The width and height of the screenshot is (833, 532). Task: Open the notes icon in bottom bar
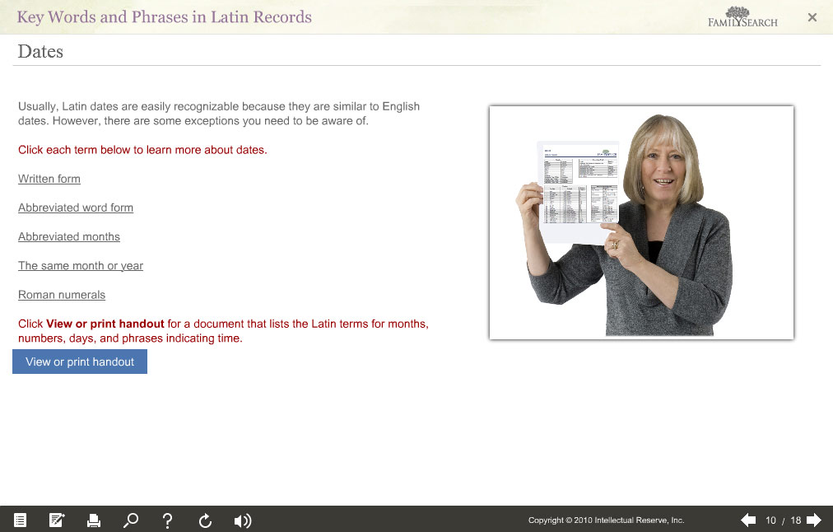coord(57,520)
